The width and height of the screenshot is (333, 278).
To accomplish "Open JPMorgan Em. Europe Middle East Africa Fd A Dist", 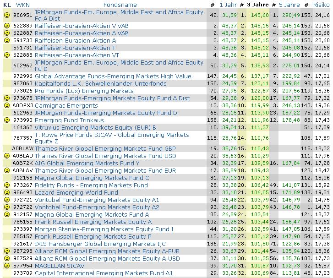I will (119, 15).
